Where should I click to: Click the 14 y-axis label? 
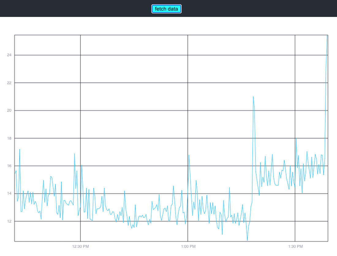coord(9,194)
